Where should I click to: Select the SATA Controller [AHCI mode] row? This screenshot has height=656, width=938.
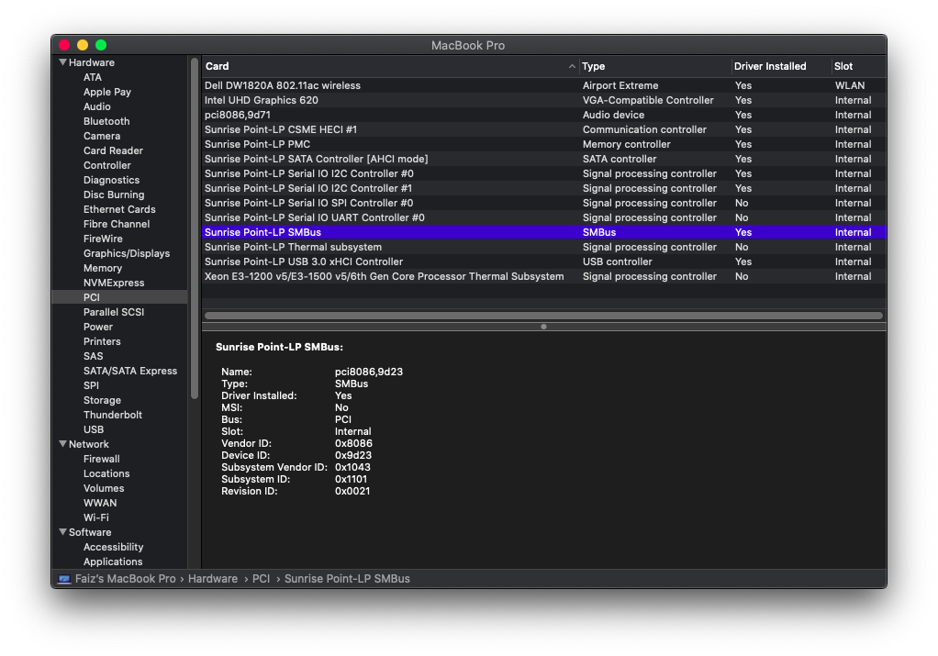point(543,159)
